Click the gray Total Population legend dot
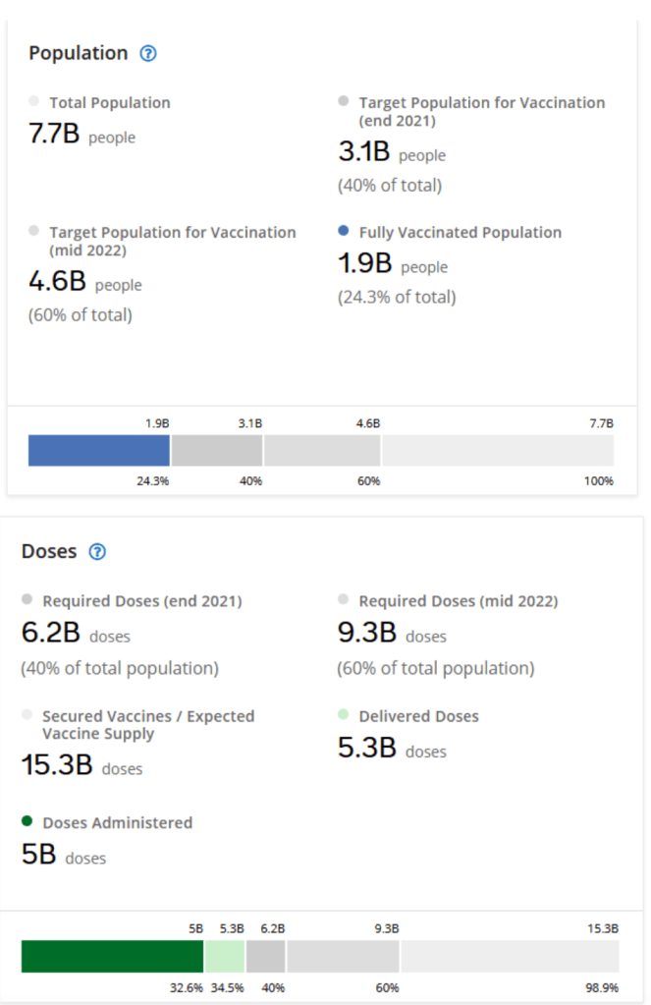Screen dimensions: 651x1005 point(34,101)
